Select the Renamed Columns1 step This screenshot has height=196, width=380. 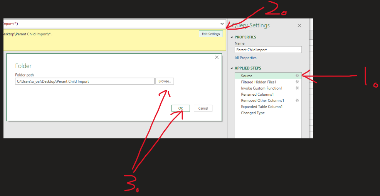[268, 94]
